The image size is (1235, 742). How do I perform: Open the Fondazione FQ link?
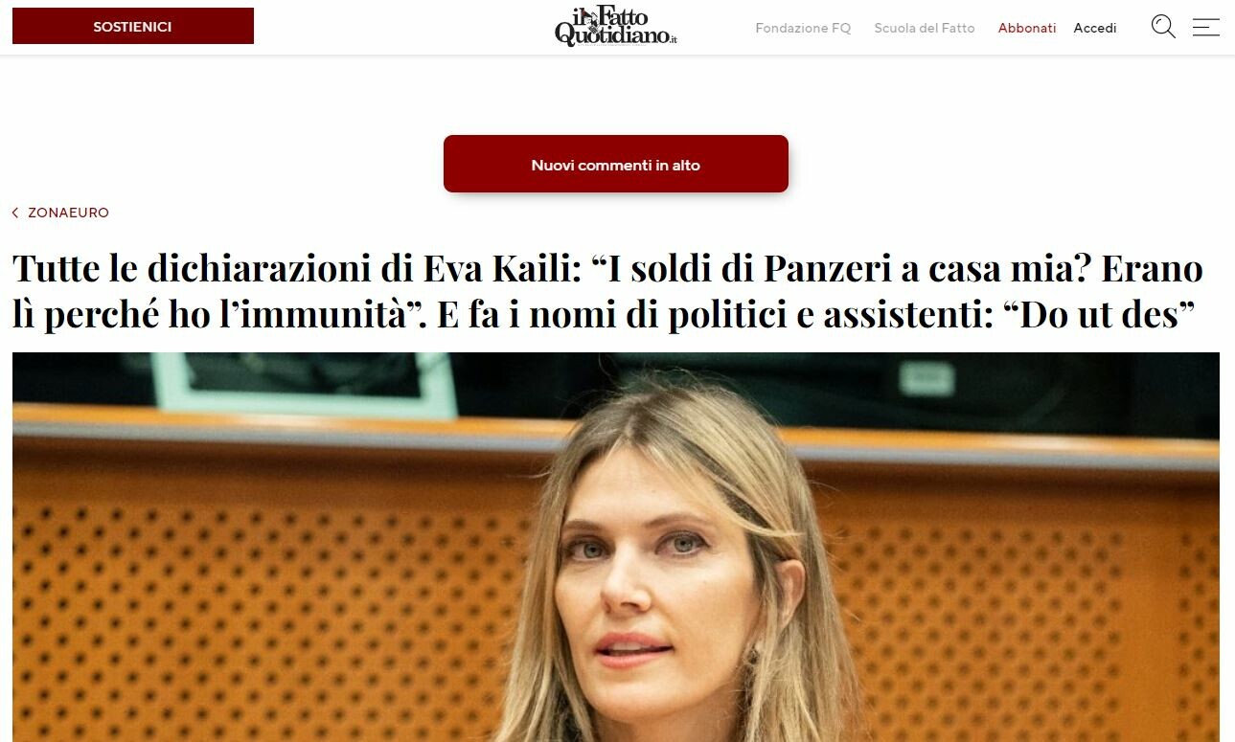[x=803, y=28]
